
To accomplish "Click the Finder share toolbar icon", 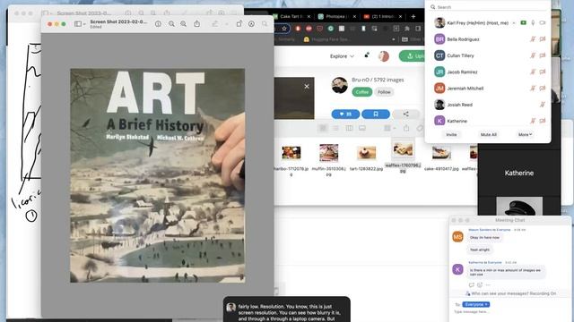I will click(406, 128).
